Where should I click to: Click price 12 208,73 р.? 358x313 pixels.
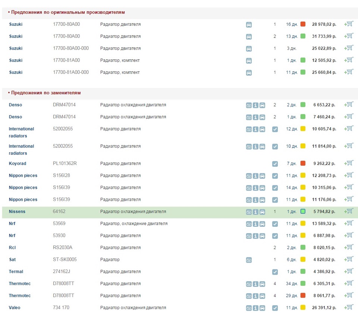point(324,175)
